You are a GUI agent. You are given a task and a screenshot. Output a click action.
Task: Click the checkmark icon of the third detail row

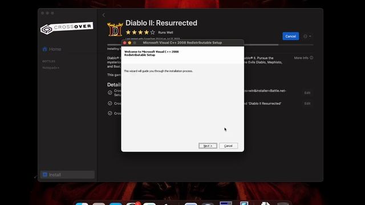(110, 113)
